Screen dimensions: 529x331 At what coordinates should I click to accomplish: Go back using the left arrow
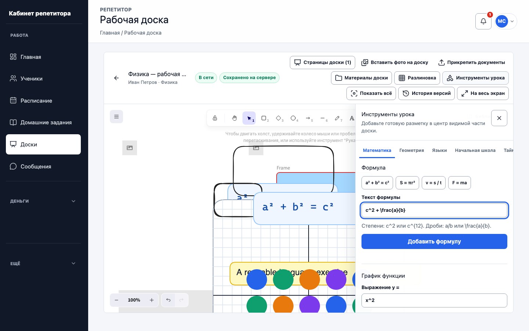[116, 78]
